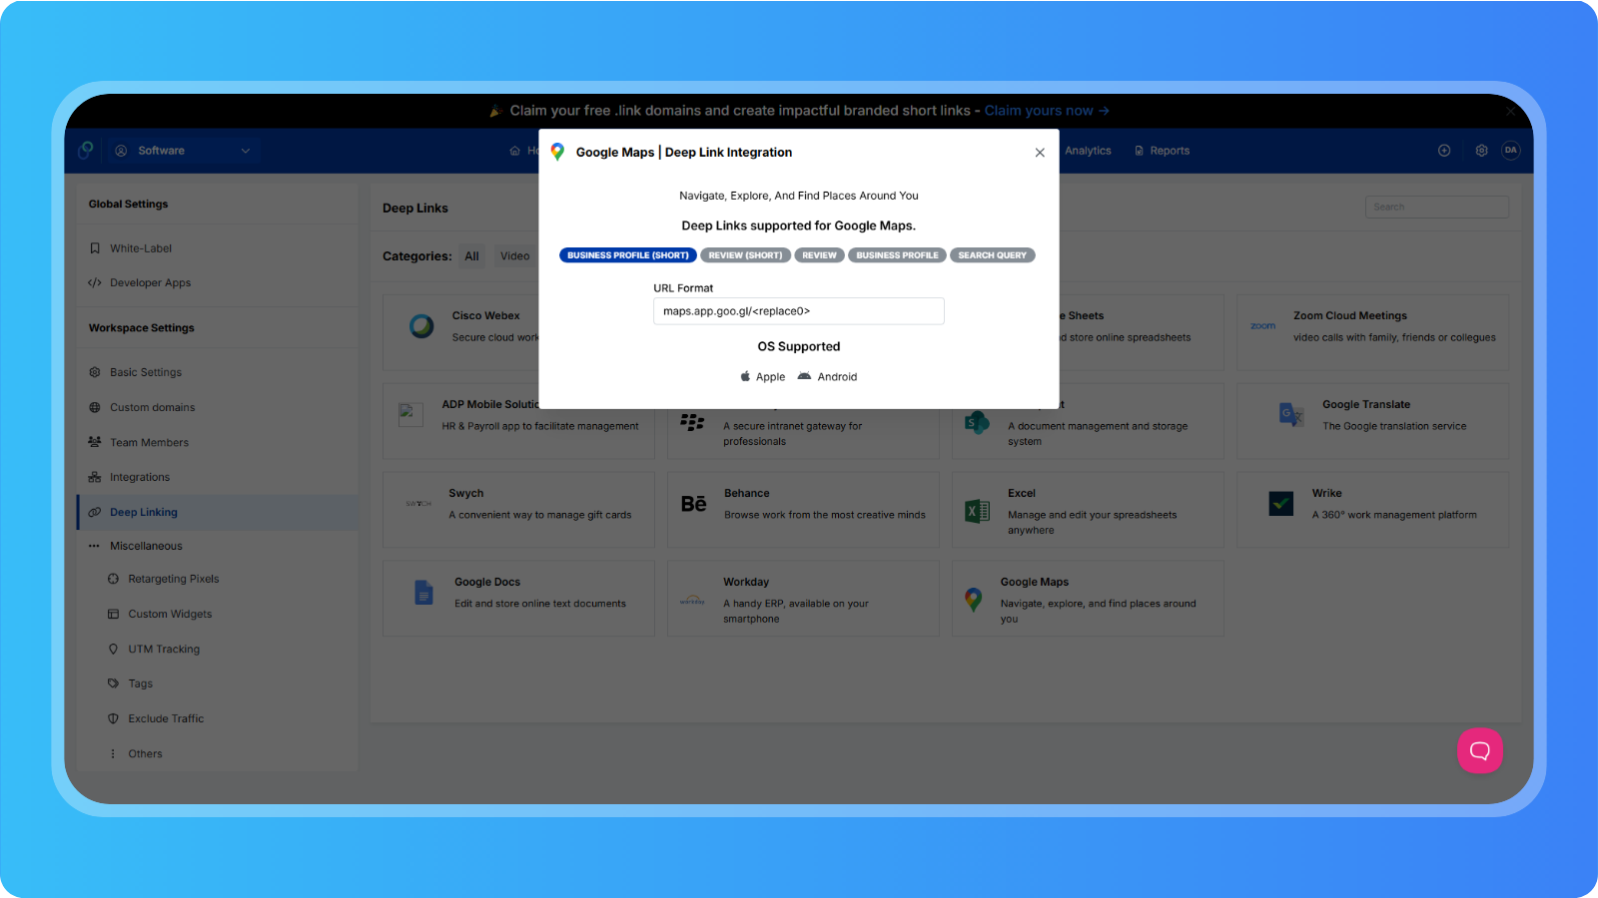Expand the Miscellaneous section in sidebar
The image size is (1598, 898).
pyautogui.click(x=146, y=546)
